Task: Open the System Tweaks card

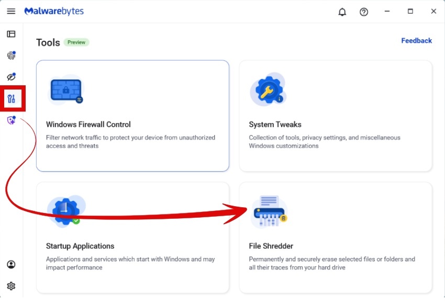Action: coord(336,116)
